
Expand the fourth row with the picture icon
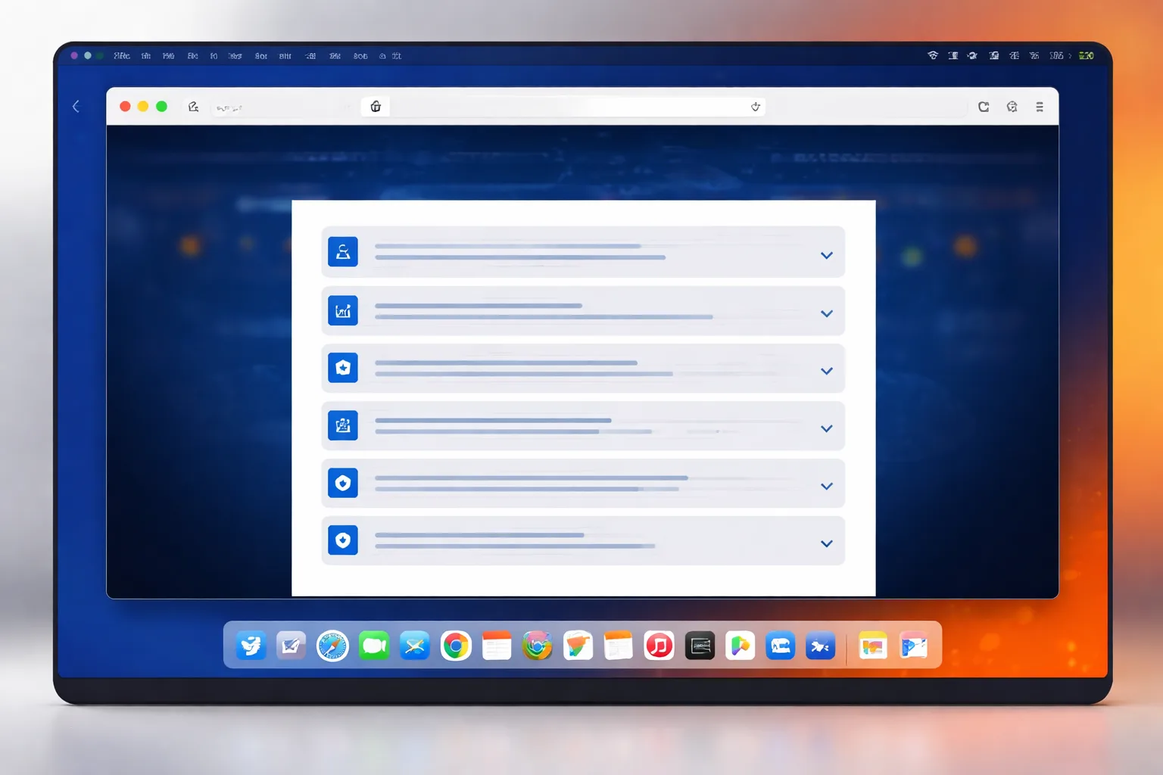(827, 428)
